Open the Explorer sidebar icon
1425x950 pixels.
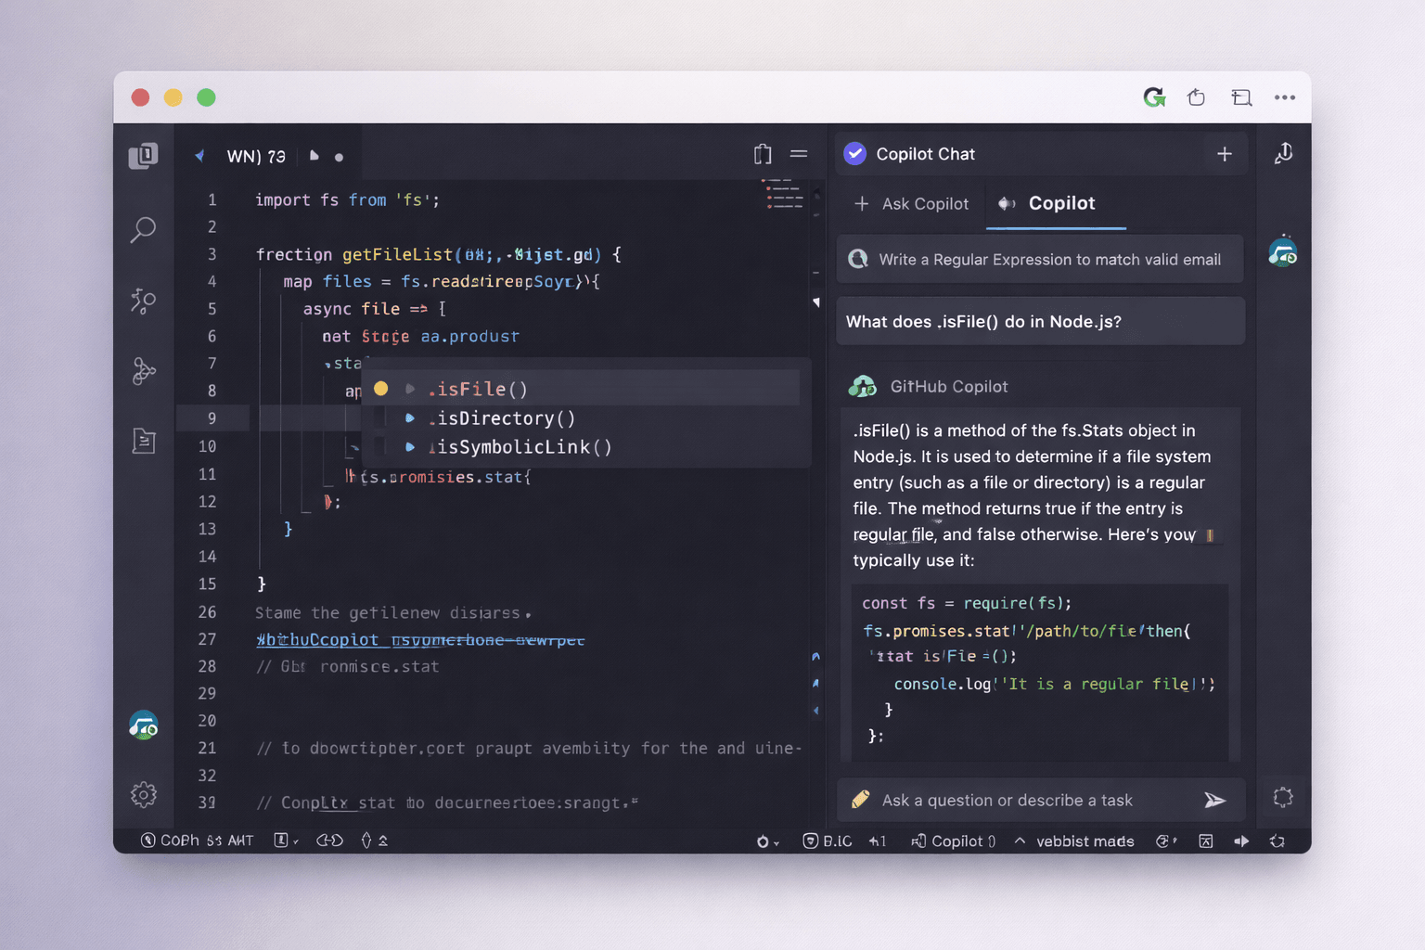coord(144,156)
